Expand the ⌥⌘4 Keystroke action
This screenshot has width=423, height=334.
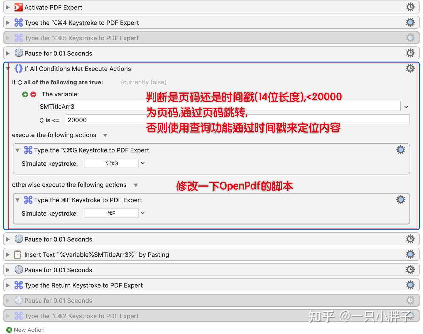8,23
